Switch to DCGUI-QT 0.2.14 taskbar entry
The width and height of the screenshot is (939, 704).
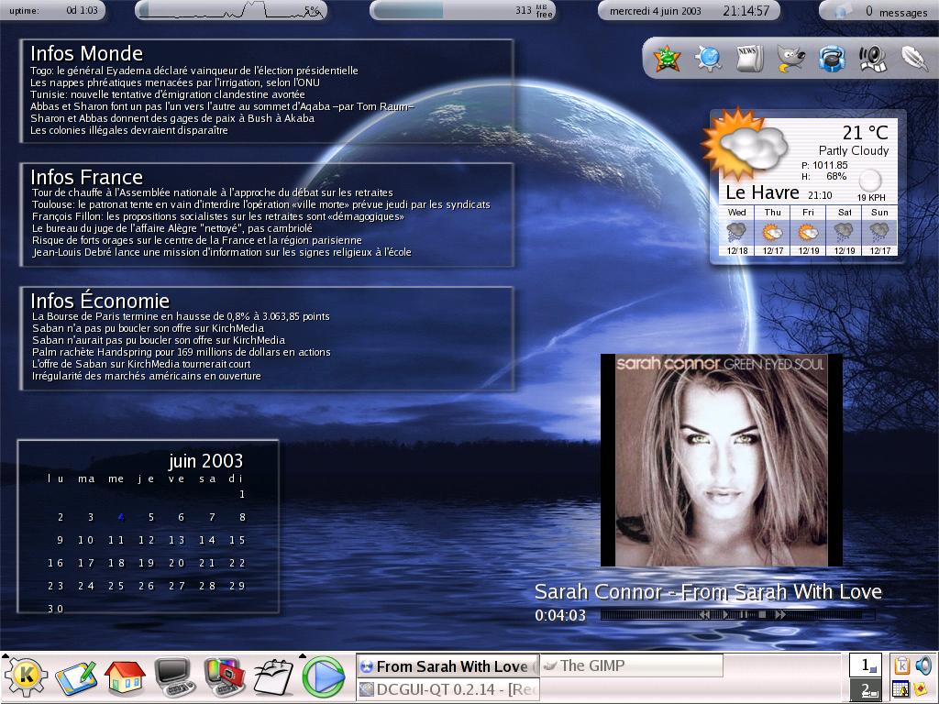point(447,689)
